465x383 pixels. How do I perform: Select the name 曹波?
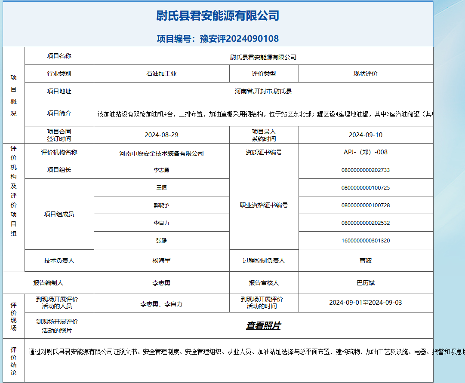click(366, 260)
